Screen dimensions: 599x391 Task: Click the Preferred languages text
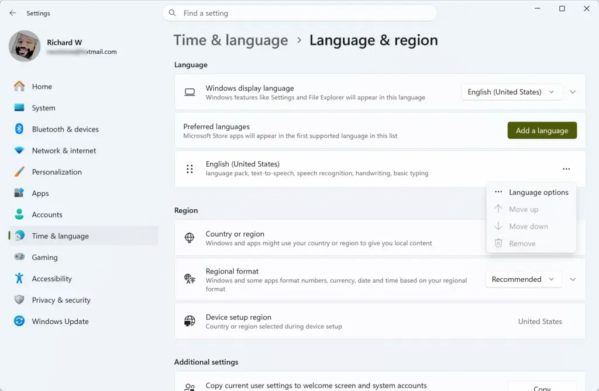216,126
